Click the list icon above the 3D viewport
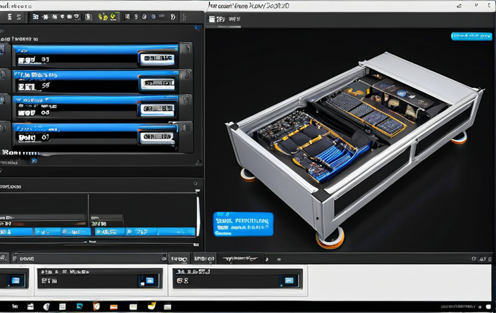The width and height of the screenshot is (496, 313). 211,20
